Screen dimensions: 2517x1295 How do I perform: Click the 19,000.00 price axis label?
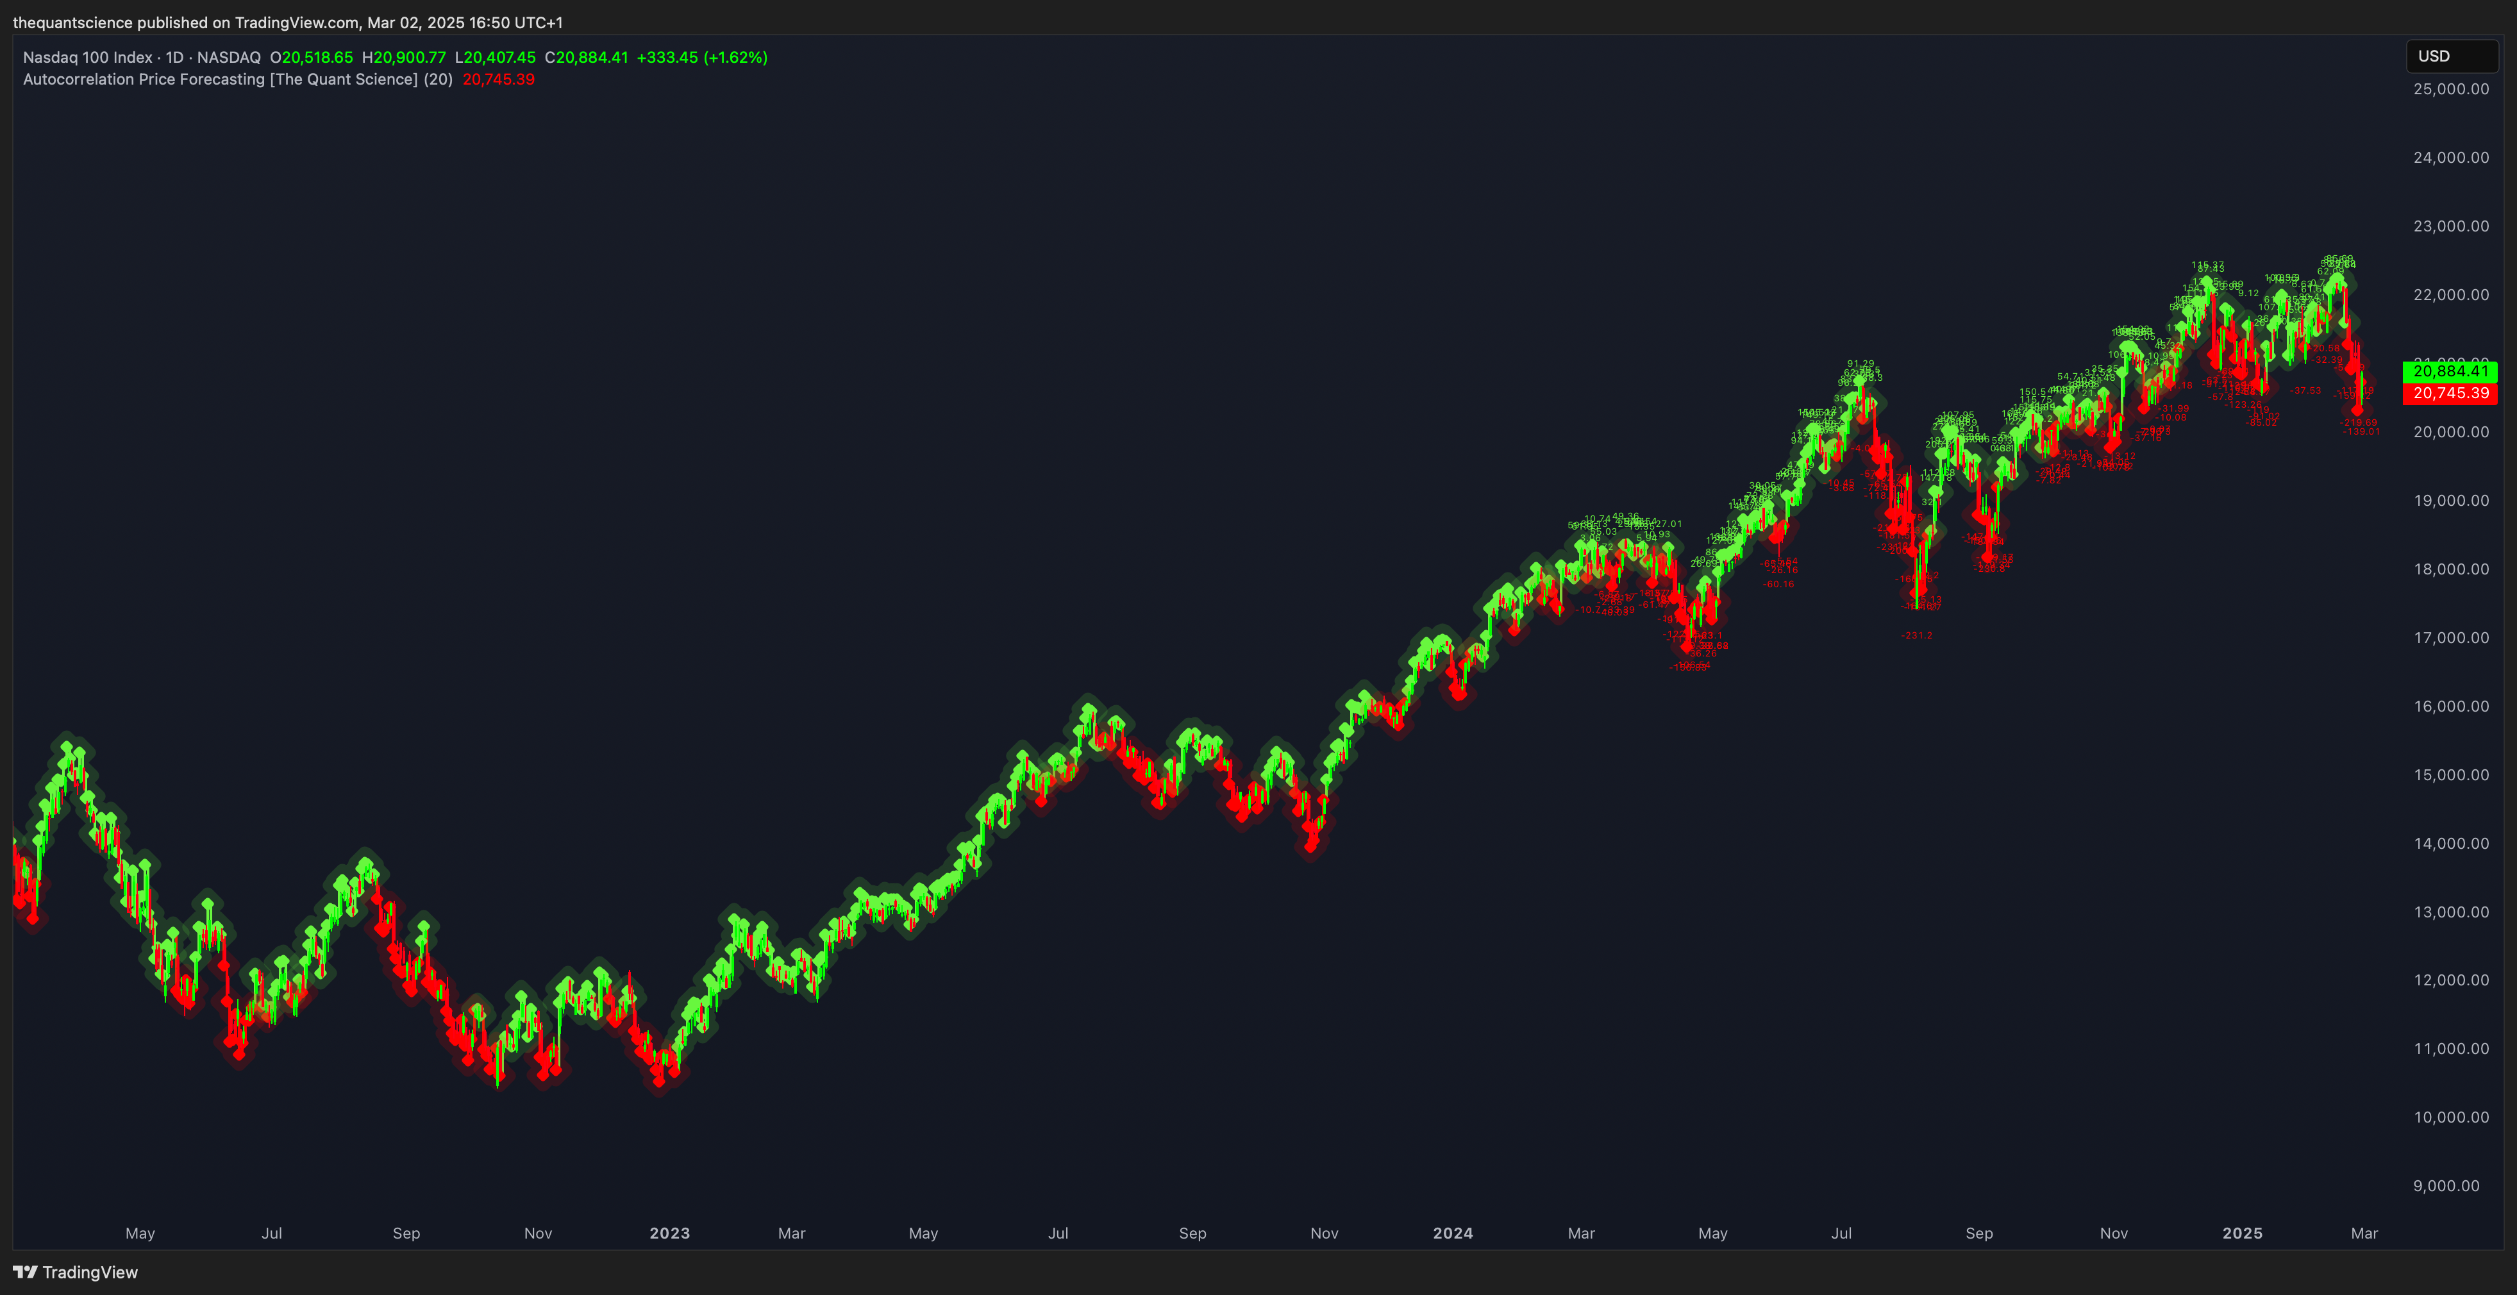[x=2450, y=501]
